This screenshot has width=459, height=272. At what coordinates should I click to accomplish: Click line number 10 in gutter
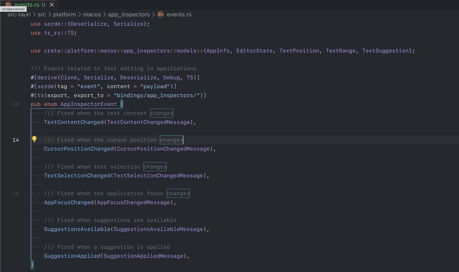click(16, 104)
